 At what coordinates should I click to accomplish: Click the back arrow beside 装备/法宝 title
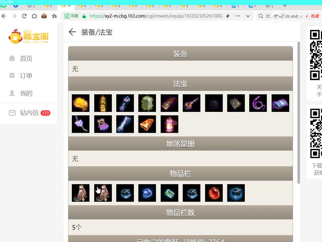[x=73, y=32]
